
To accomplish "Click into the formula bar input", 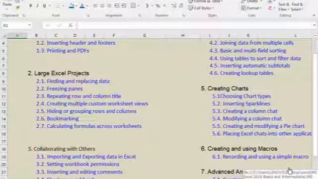I will [195, 25].
